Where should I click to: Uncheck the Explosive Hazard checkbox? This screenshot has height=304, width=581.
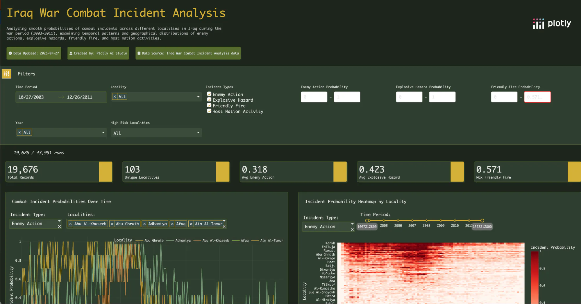(209, 100)
